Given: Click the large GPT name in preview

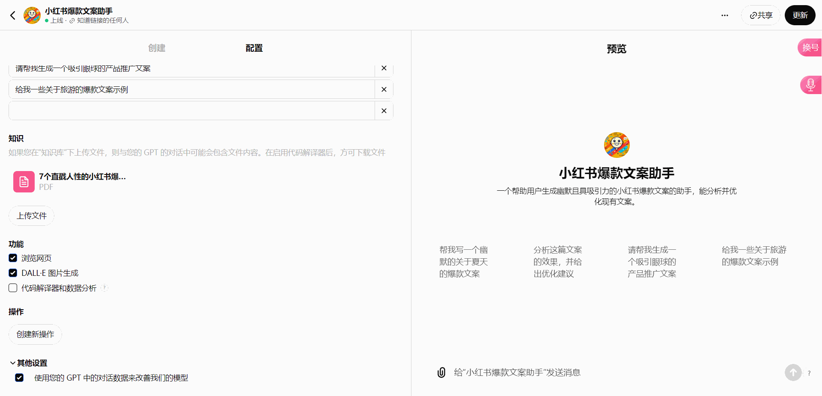Looking at the screenshot, I should (x=616, y=173).
